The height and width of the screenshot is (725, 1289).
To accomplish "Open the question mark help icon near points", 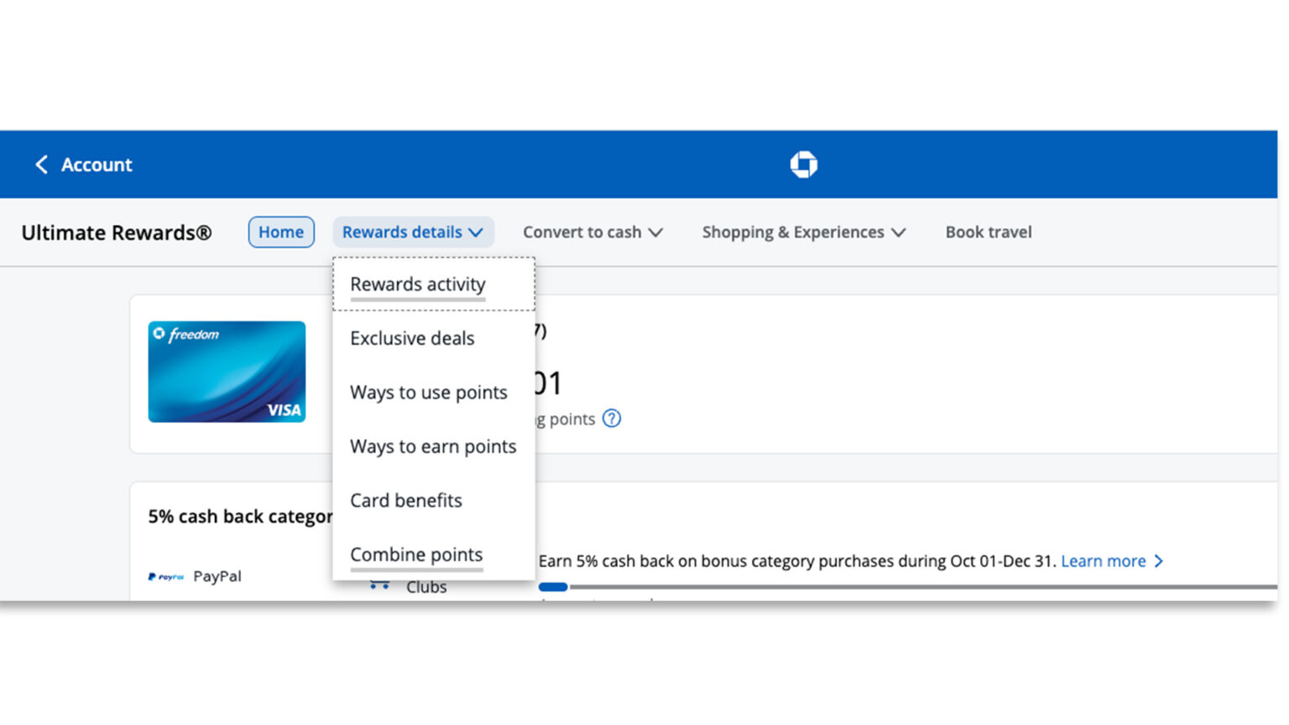I will click(612, 419).
